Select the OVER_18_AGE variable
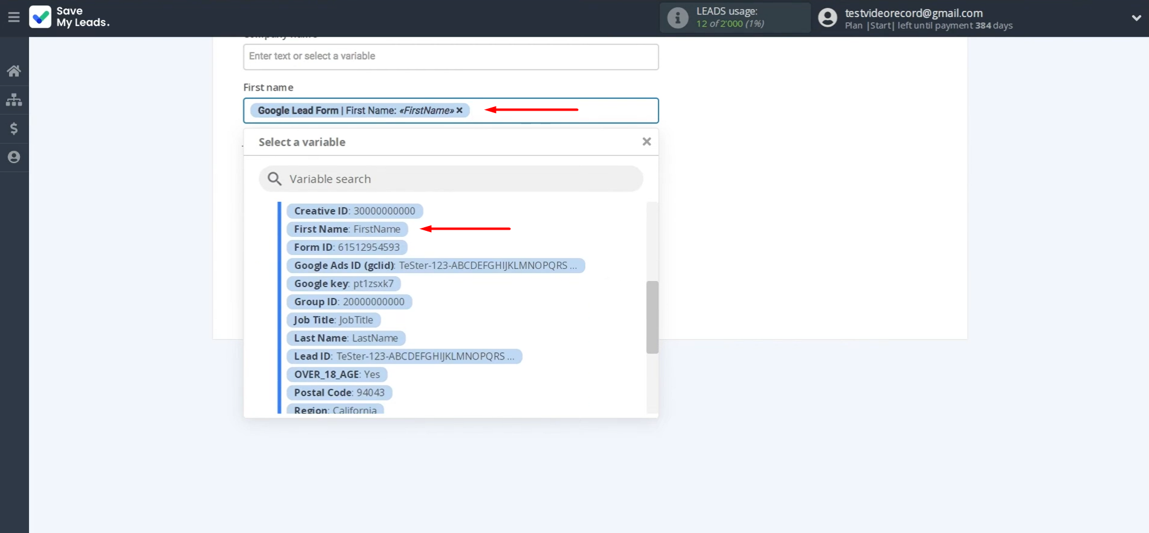Image resolution: width=1149 pixels, height=533 pixels. tap(337, 374)
